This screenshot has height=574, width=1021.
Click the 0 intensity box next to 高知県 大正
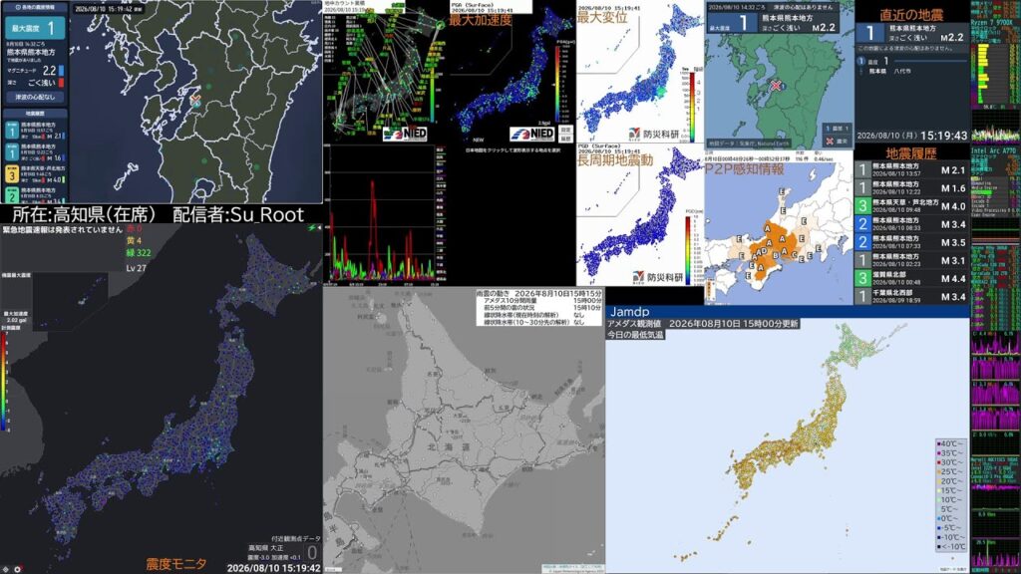(312, 553)
